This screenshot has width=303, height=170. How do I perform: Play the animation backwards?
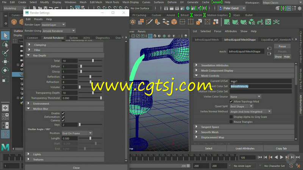click(x=276, y=157)
